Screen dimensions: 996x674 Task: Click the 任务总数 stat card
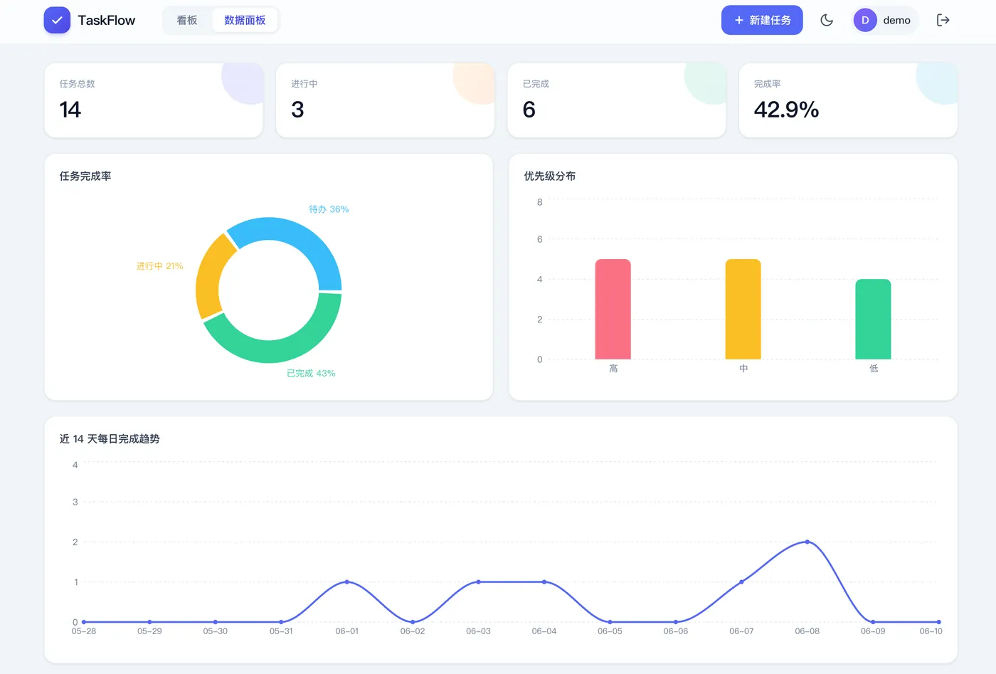154,100
